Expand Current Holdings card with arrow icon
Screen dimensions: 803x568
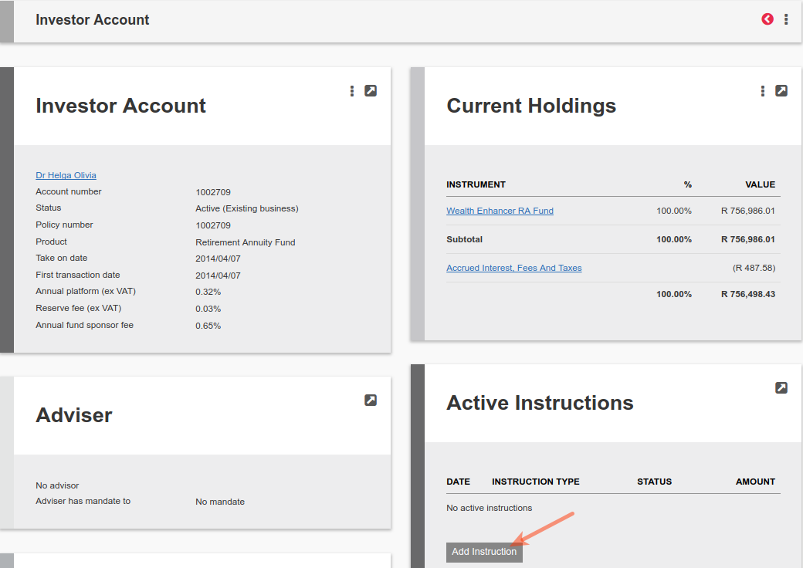781,91
